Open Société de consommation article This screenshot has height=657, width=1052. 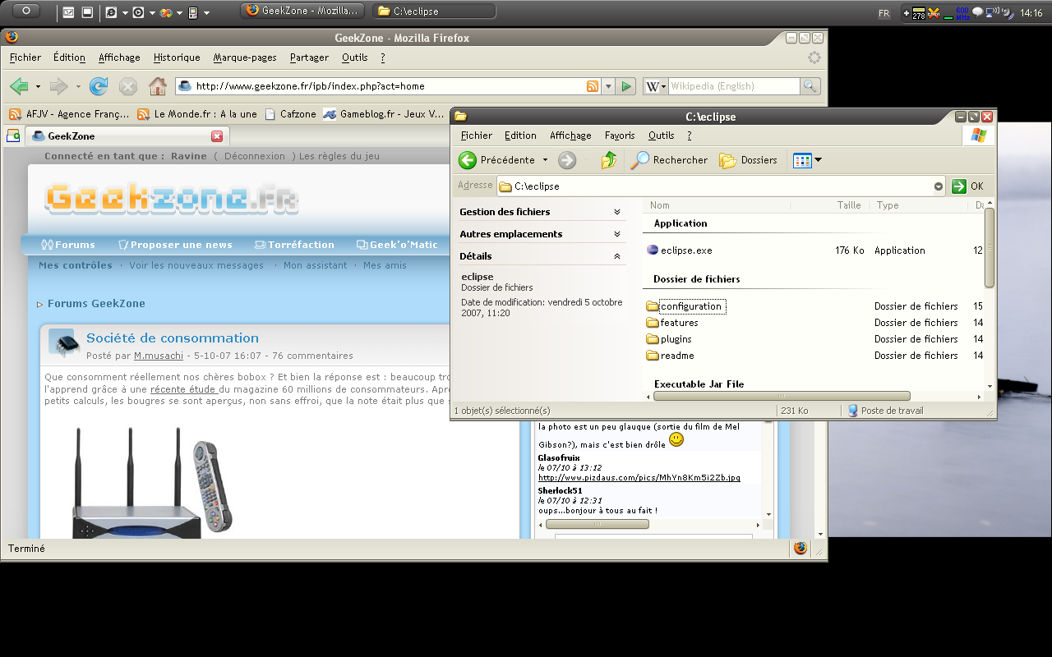tap(173, 338)
